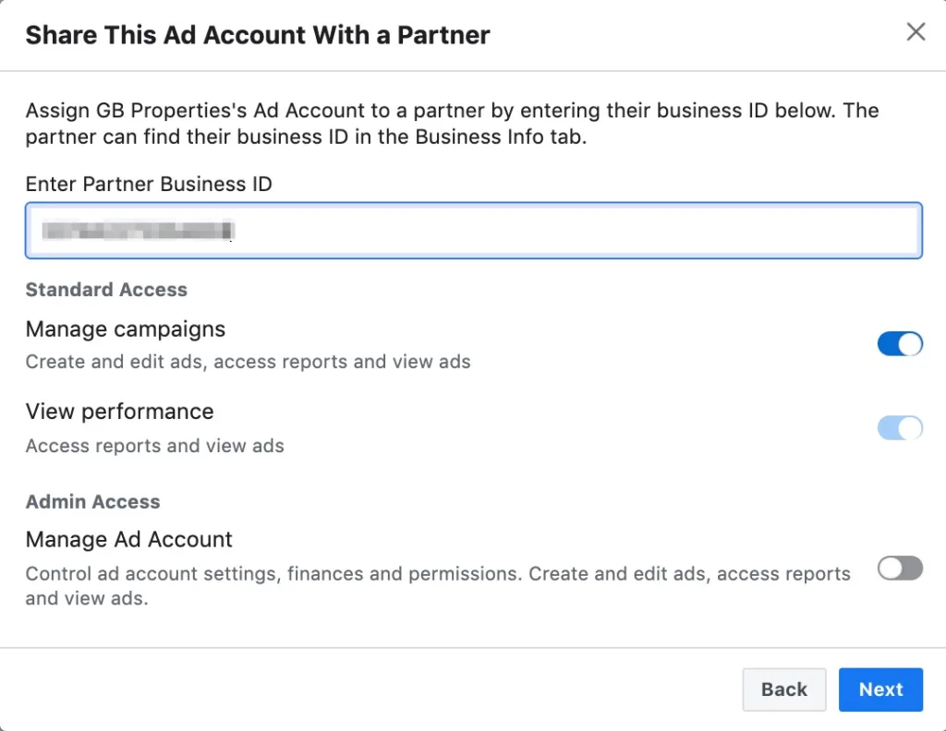Click the Enter Partner Business ID label
Image resolution: width=946 pixels, height=731 pixels.
pos(149,184)
